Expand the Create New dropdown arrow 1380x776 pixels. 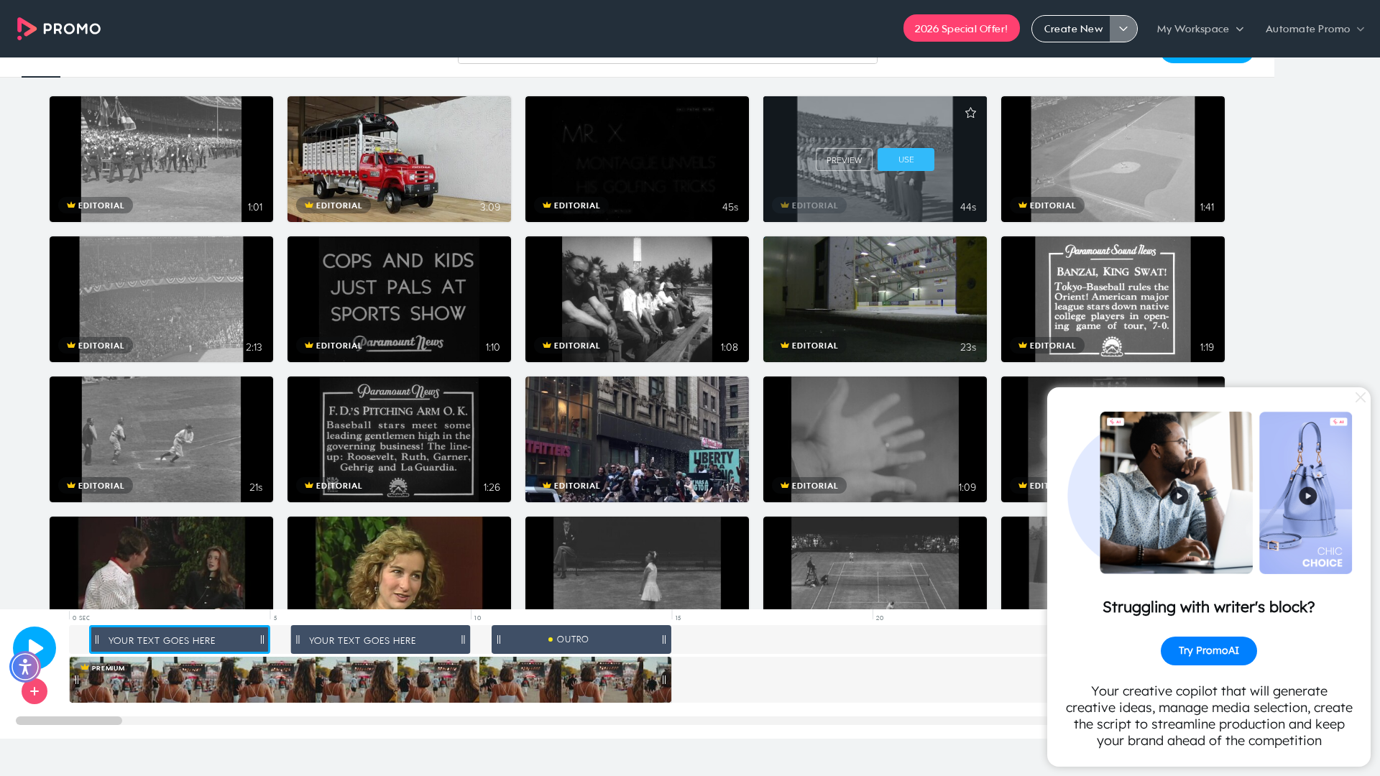[1123, 29]
